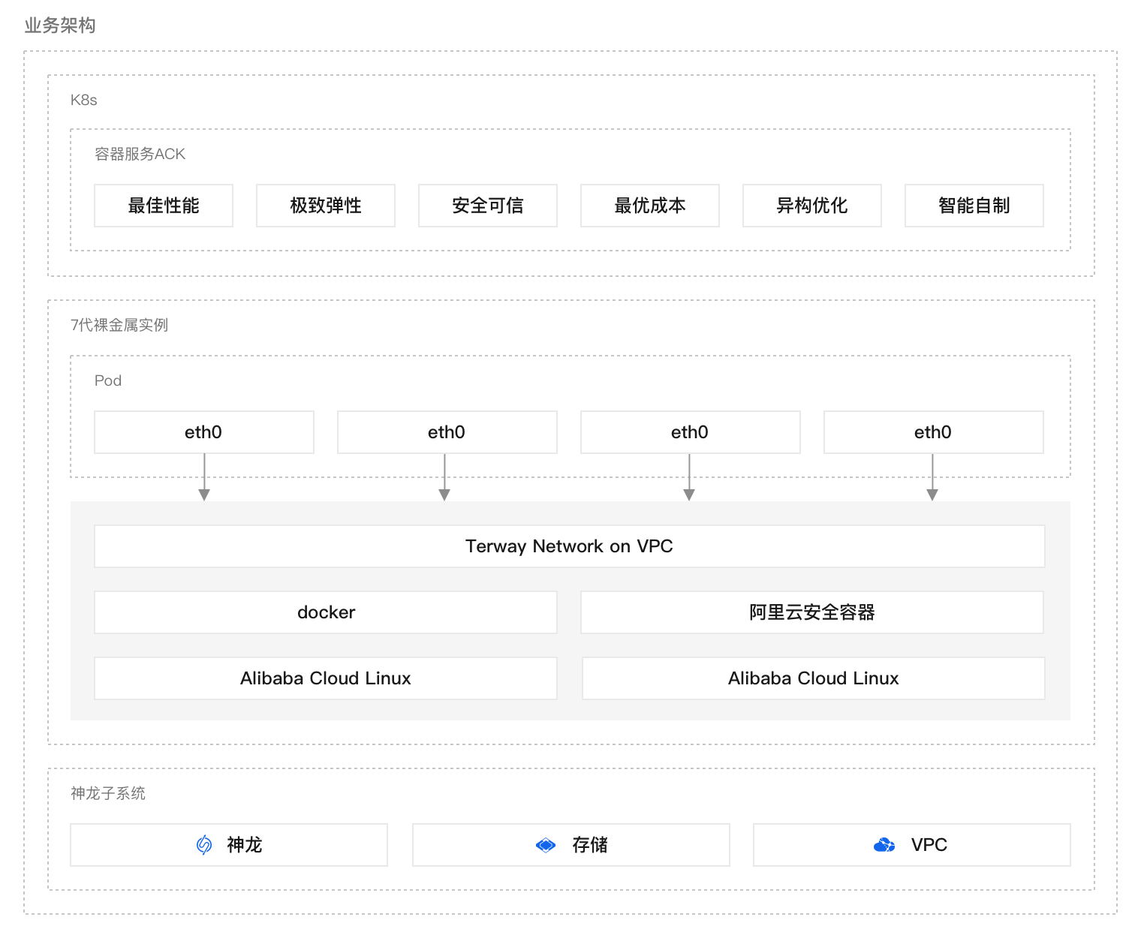Click the 神龙子系统 section label
Screen dimensions: 1141x938
(x=108, y=793)
